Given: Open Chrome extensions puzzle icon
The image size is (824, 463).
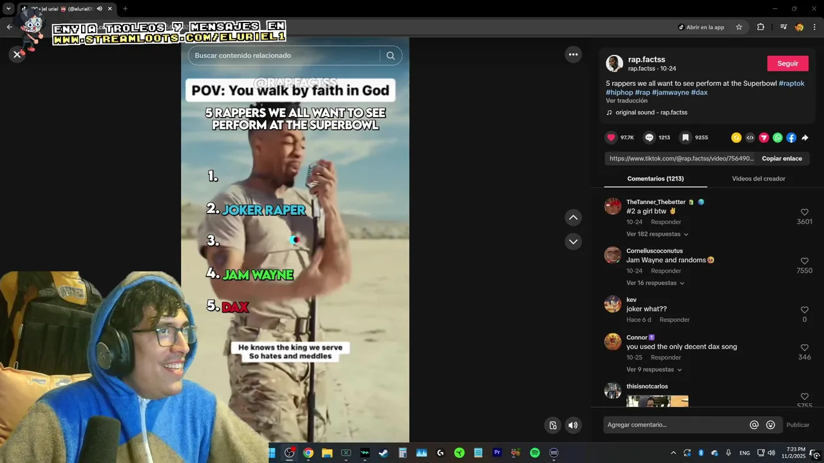Looking at the screenshot, I should pyautogui.click(x=760, y=27).
